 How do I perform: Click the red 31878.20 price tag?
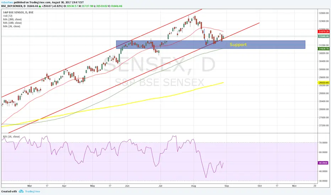pyautogui.click(x=324, y=32)
